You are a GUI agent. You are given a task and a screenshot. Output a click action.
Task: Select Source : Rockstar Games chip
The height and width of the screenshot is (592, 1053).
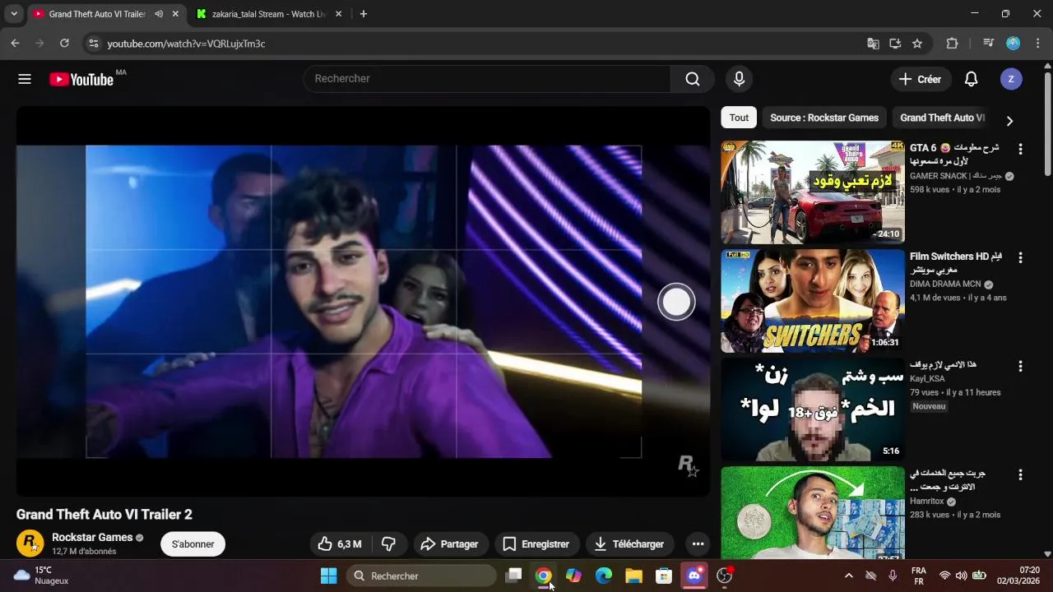coord(824,118)
